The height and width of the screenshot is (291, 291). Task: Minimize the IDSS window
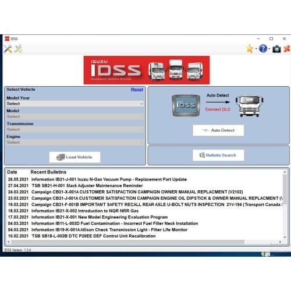[x=258, y=39]
